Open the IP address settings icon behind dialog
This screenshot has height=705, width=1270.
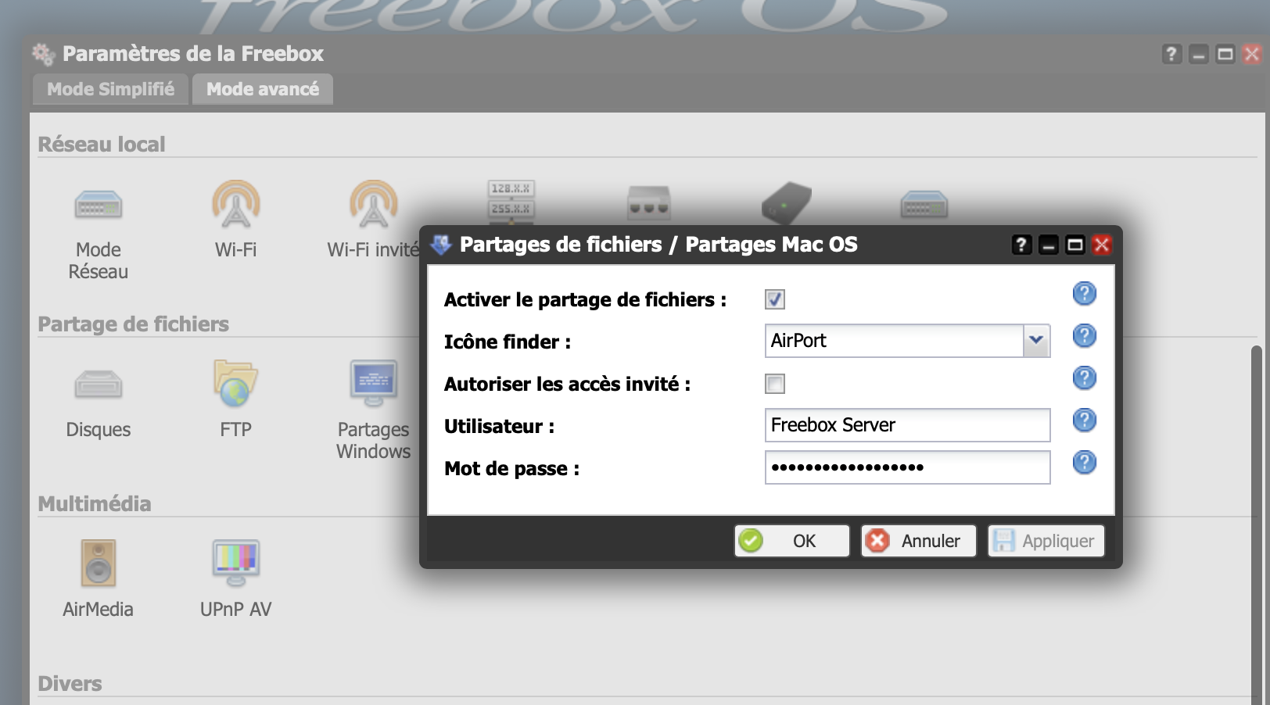511,202
